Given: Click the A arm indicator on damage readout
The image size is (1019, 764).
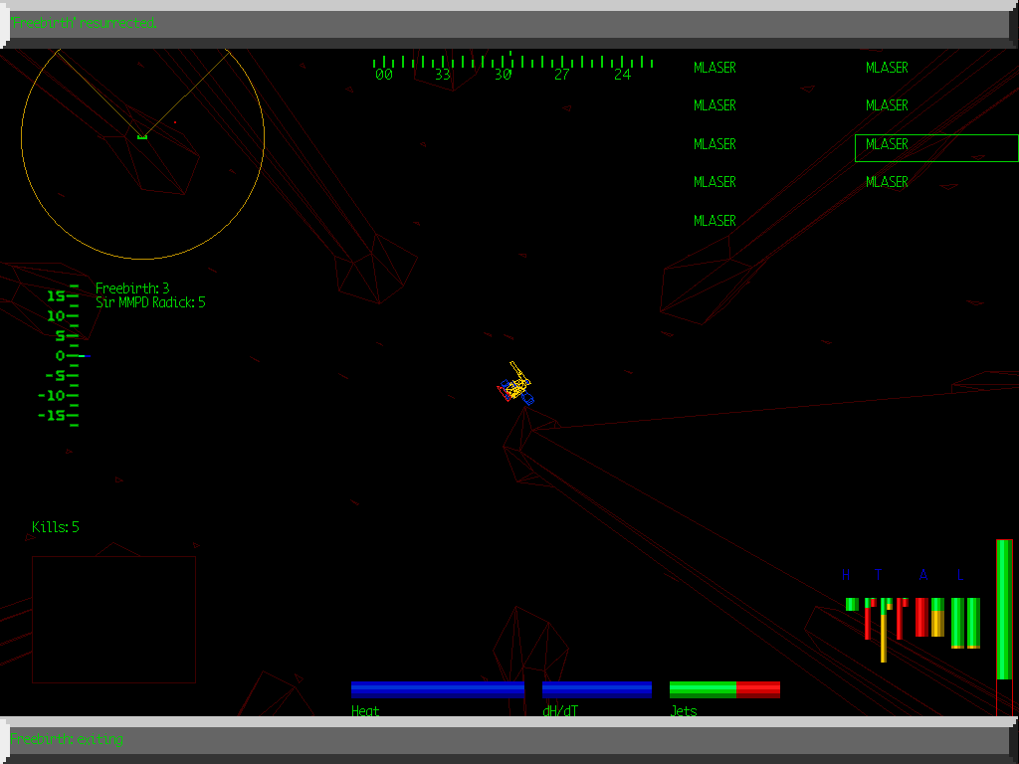Looking at the screenshot, I should [922, 575].
